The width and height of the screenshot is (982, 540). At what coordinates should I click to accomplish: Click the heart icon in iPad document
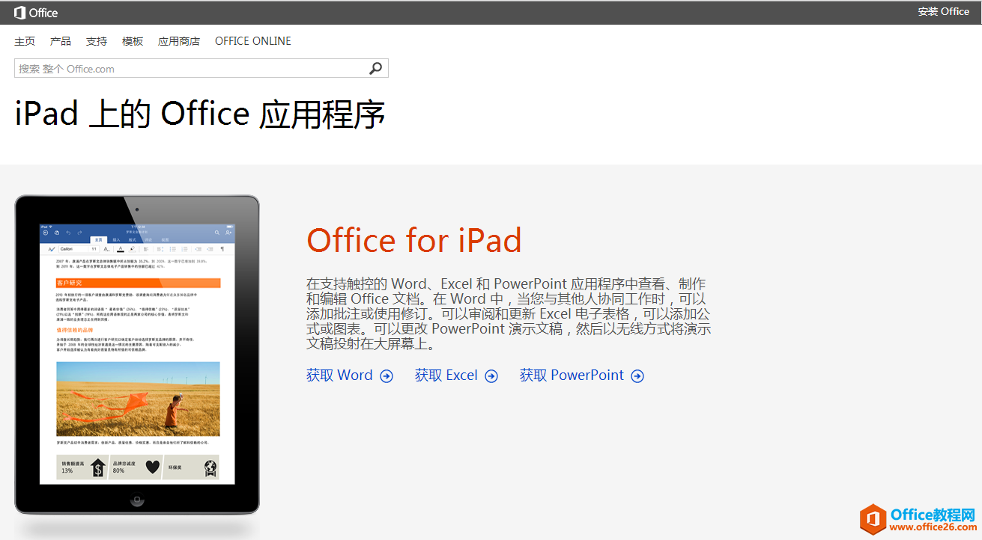(x=153, y=467)
